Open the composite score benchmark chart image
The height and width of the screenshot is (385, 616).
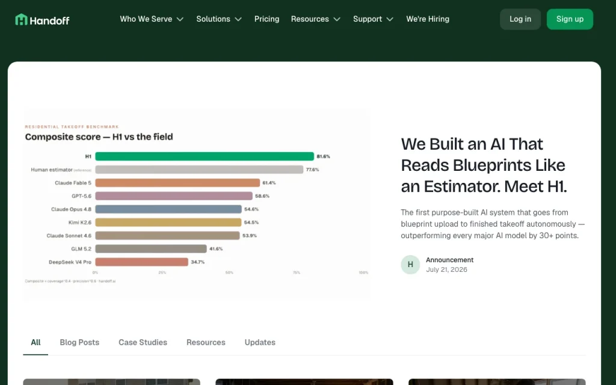pos(197,205)
